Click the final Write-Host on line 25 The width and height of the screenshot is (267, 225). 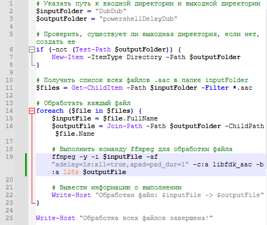point(56,218)
